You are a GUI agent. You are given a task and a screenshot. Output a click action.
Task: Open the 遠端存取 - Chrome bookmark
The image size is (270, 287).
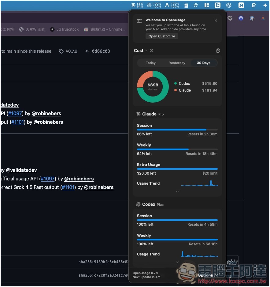point(105,29)
